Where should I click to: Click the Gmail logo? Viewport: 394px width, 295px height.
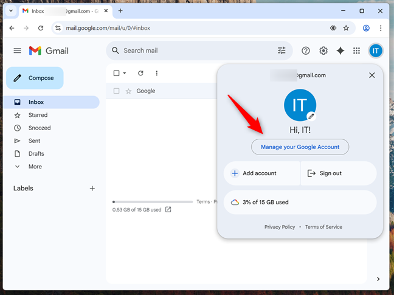pos(49,50)
